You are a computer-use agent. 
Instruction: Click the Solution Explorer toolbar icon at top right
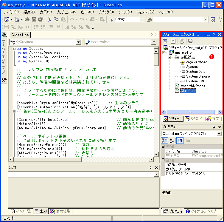coord(213,19)
